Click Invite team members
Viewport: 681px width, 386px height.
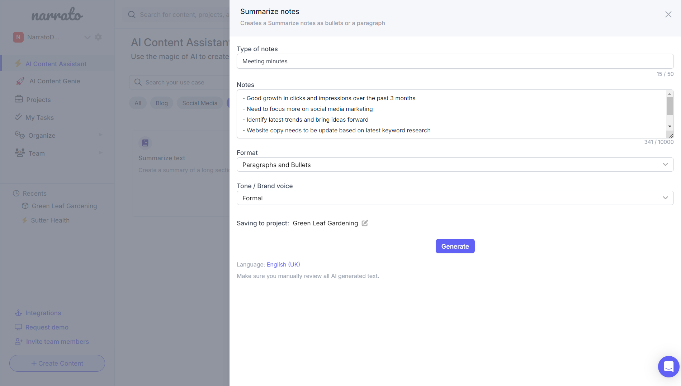click(57, 342)
